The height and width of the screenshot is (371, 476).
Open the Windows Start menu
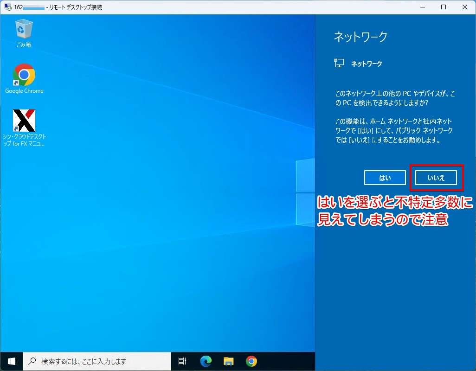pos(12,361)
